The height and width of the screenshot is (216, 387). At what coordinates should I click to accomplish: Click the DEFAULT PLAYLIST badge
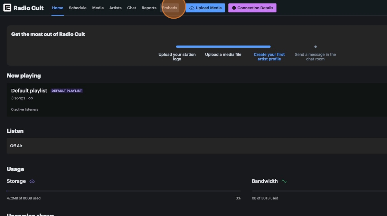[x=67, y=91]
